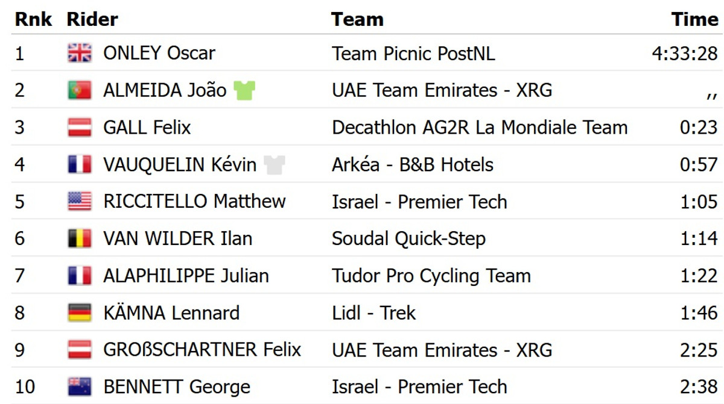The height and width of the screenshot is (404, 724).
Task: Click the German flag beside Kämna
Action: (x=79, y=313)
